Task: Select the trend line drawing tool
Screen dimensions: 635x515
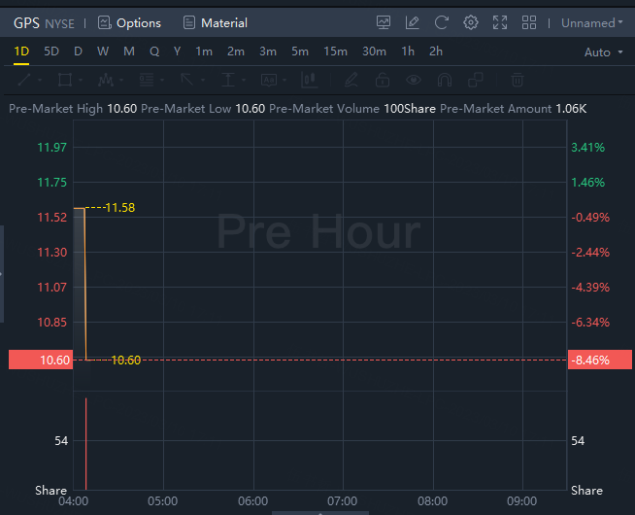Action: tap(24, 80)
